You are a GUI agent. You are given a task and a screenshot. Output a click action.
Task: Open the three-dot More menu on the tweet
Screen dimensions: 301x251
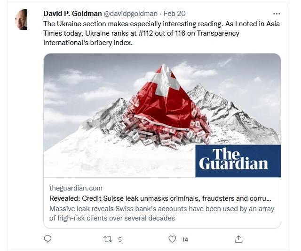point(277,14)
